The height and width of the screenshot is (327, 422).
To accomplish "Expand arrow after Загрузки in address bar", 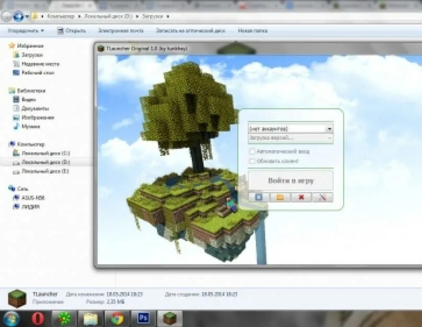I will [x=168, y=16].
